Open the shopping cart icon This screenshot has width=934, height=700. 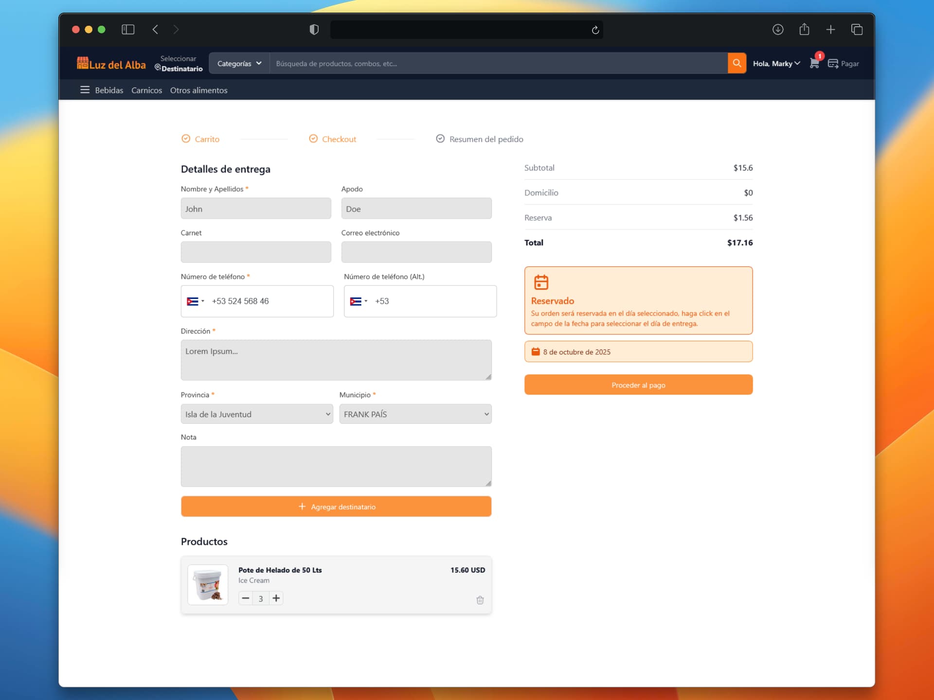coord(814,63)
